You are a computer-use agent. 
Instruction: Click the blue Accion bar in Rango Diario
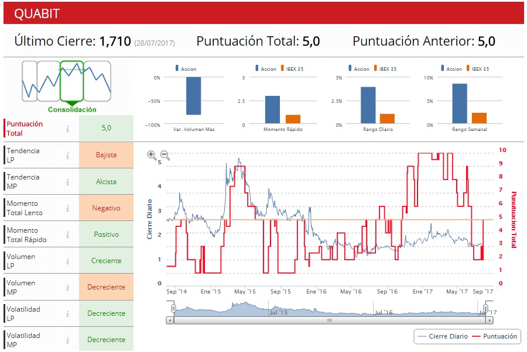click(368, 105)
